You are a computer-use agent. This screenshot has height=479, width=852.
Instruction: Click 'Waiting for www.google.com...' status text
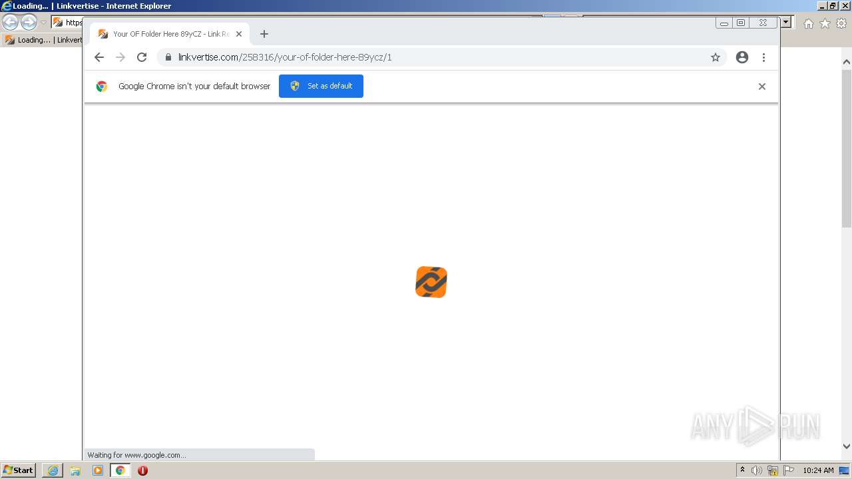pos(137,455)
